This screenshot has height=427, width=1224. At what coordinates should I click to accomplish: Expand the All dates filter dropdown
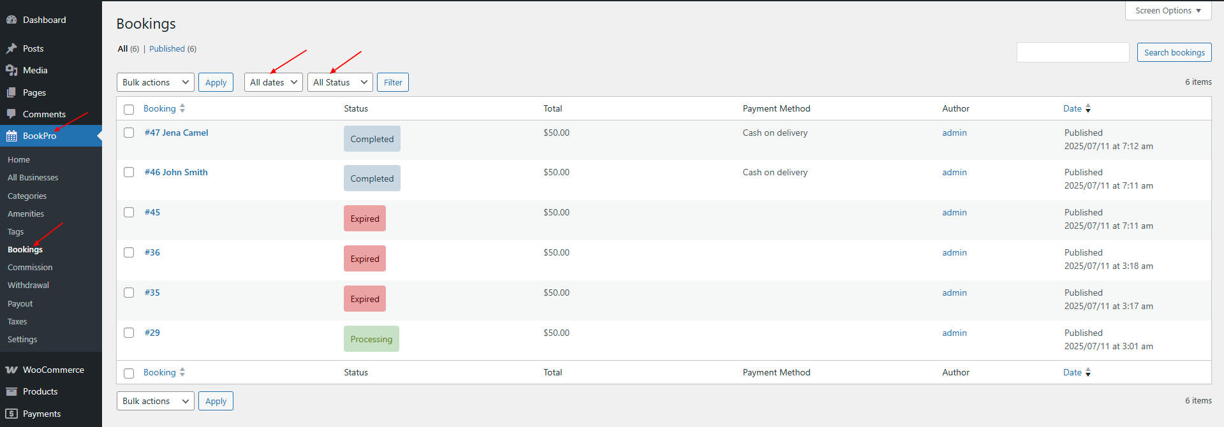pos(273,82)
